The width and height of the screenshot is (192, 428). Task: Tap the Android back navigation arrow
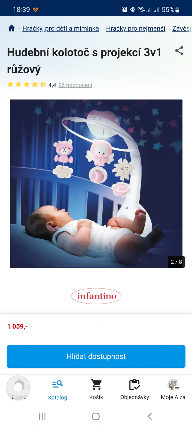pos(150,416)
